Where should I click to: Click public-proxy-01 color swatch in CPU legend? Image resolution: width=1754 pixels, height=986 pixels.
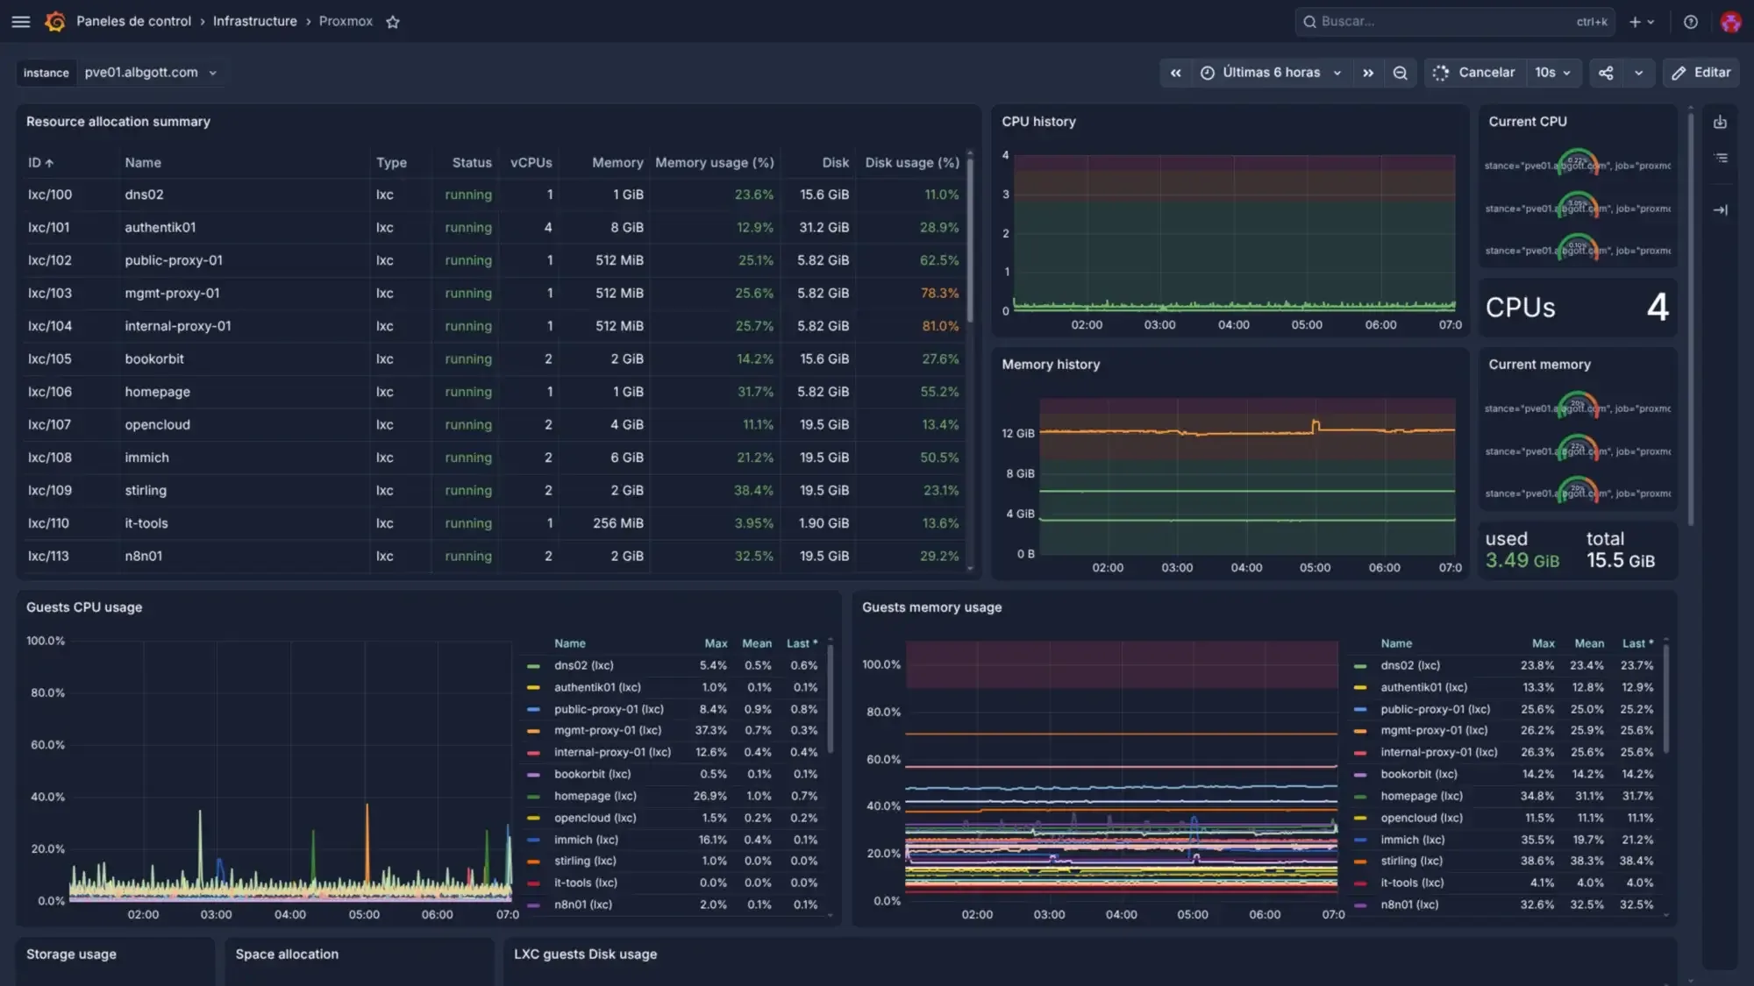pyautogui.click(x=533, y=710)
